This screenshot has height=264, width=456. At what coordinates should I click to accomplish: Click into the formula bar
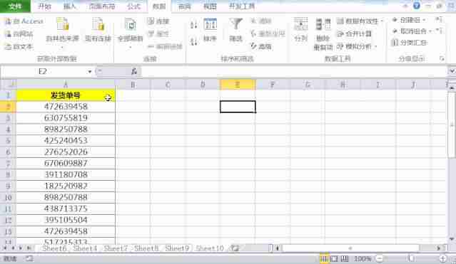pos(294,71)
